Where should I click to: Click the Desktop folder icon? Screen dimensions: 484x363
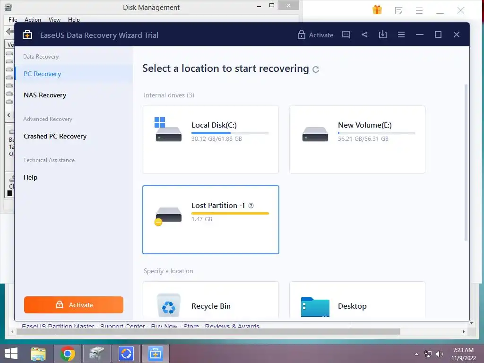[315, 307]
